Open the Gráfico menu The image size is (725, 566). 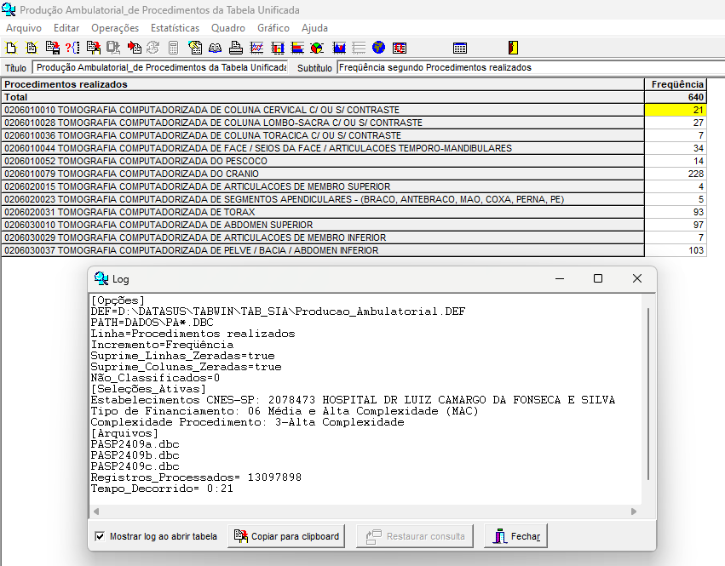coord(273,28)
